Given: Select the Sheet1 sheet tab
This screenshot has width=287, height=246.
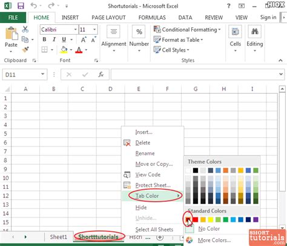Looking at the screenshot, I should click(x=58, y=237).
